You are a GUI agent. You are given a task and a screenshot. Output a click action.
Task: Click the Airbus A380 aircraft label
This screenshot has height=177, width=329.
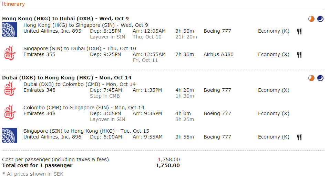pyautogui.click(x=218, y=54)
